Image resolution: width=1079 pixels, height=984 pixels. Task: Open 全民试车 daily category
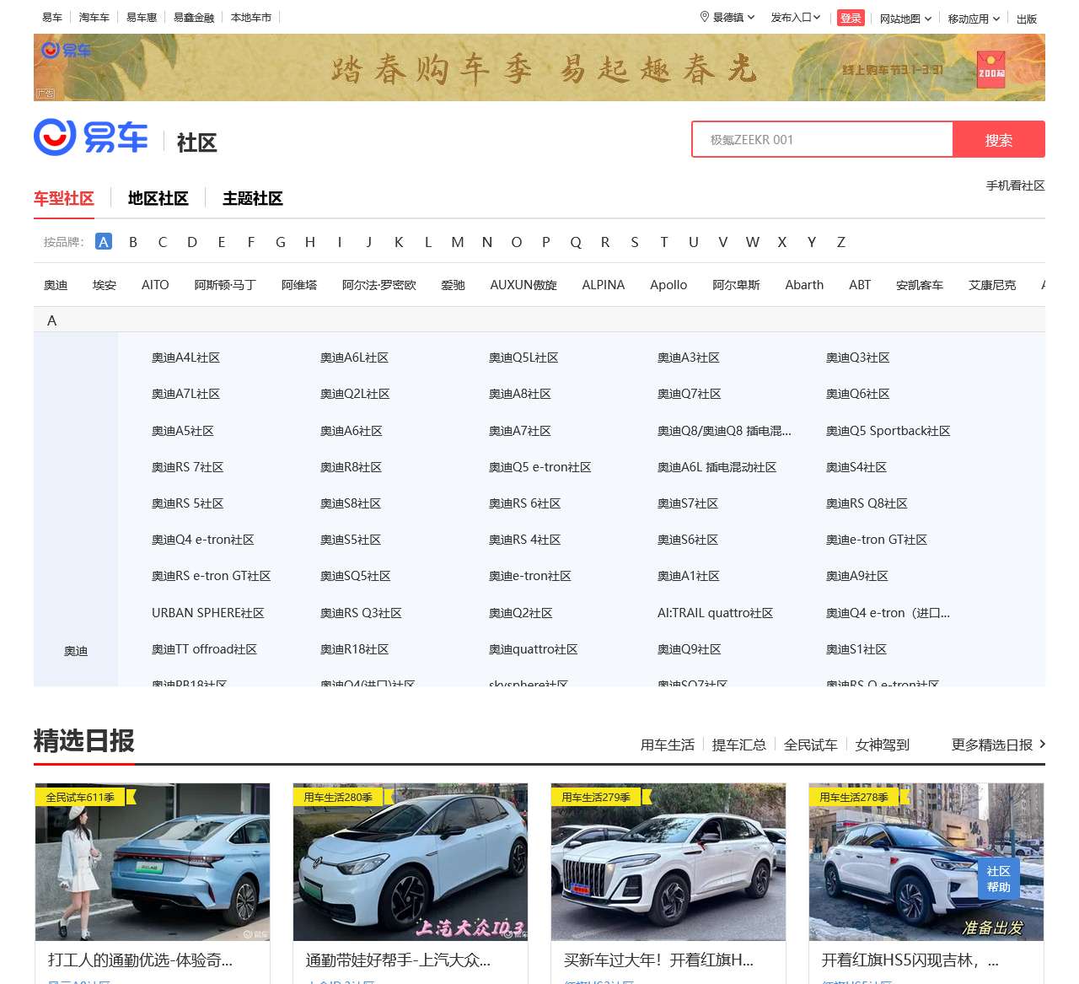tap(811, 745)
